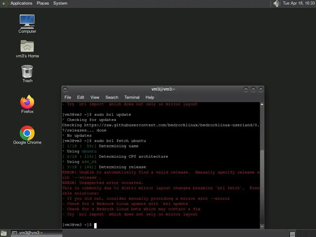Minimize the terminal window
The image size is (316, 237).
click(x=246, y=89)
